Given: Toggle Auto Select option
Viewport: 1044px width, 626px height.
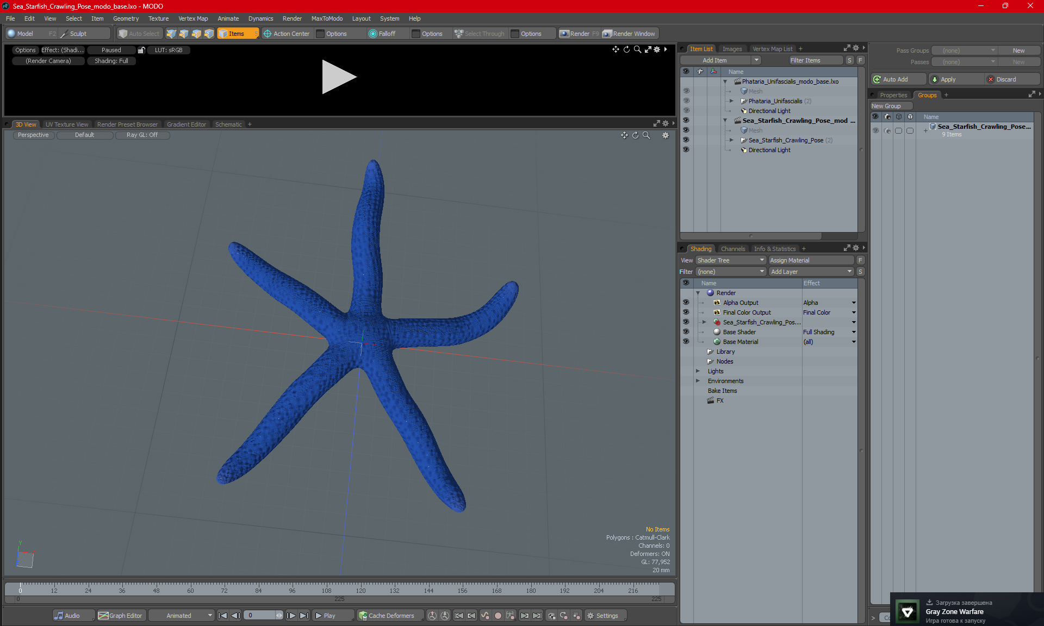Looking at the screenshot, I should (x=139, y=34).
